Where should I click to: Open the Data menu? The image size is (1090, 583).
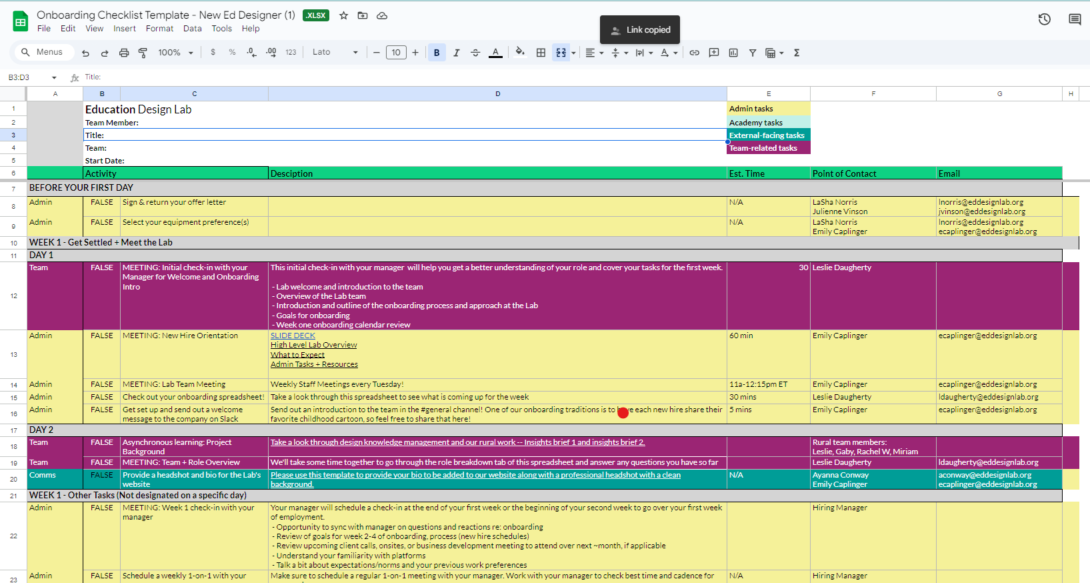pyautogui.click(x=193, y=29)
